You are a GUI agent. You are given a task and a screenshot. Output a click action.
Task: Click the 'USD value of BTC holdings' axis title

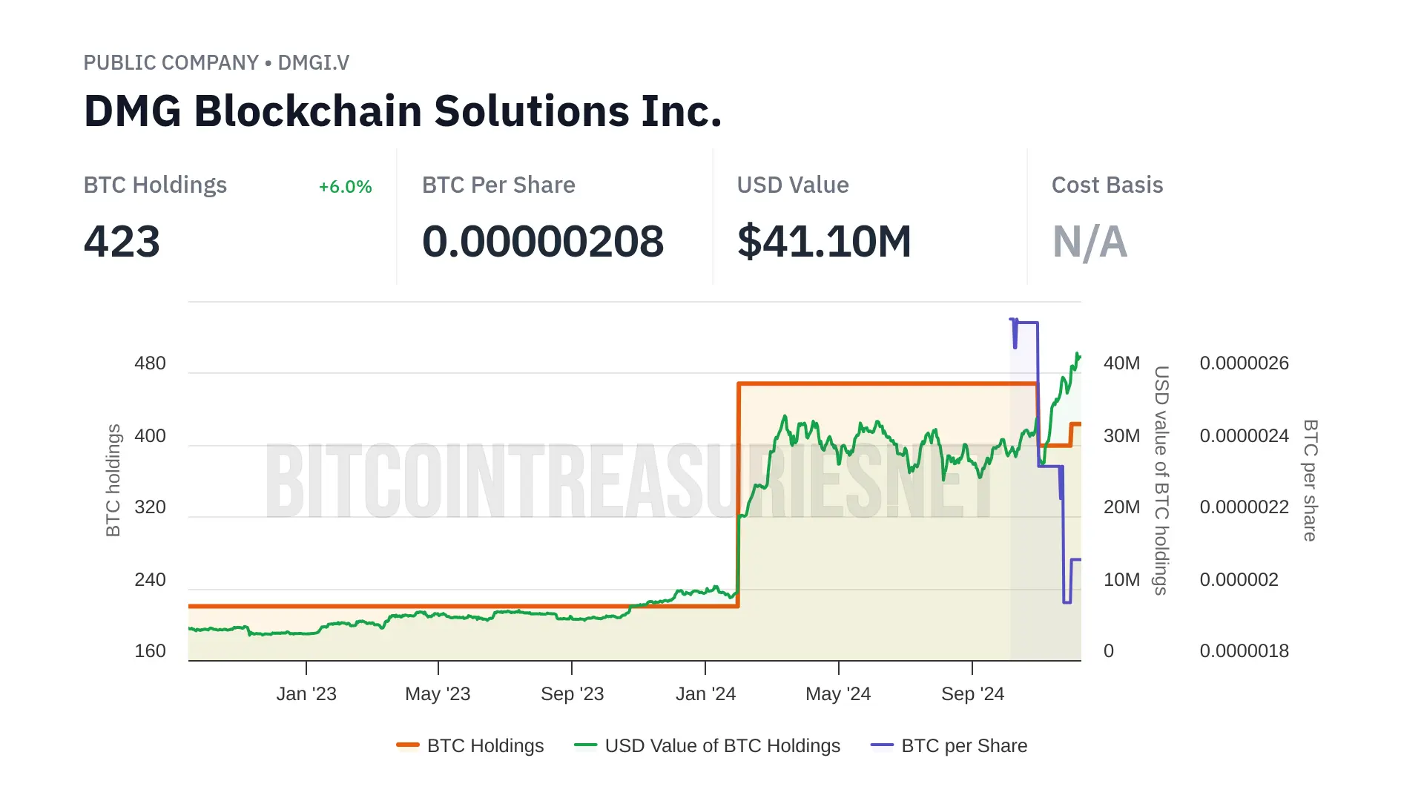pos(1161,480)
